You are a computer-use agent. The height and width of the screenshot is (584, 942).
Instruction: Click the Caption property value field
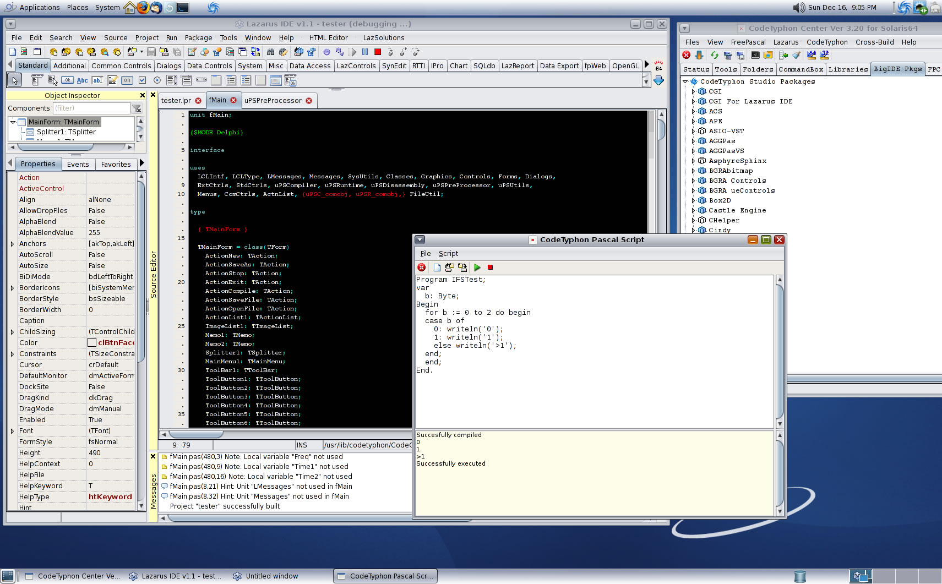111,320
